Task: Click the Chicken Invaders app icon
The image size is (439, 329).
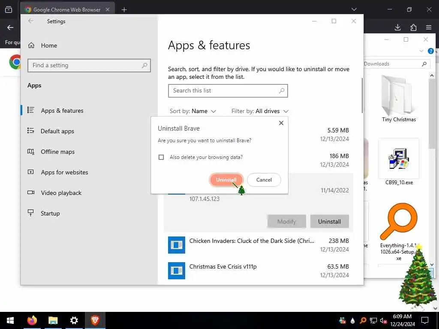Action: [176, 245]
